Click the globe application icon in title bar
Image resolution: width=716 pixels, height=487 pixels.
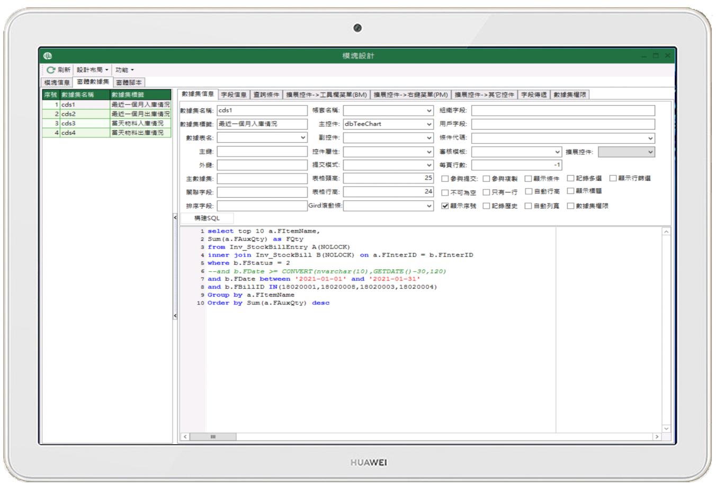point(48,56)
